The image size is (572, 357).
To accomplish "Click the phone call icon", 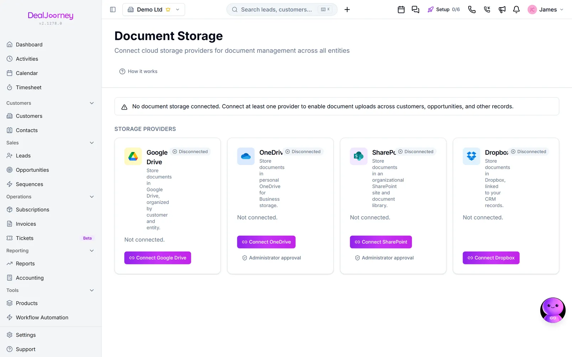I will pos(472,10).
